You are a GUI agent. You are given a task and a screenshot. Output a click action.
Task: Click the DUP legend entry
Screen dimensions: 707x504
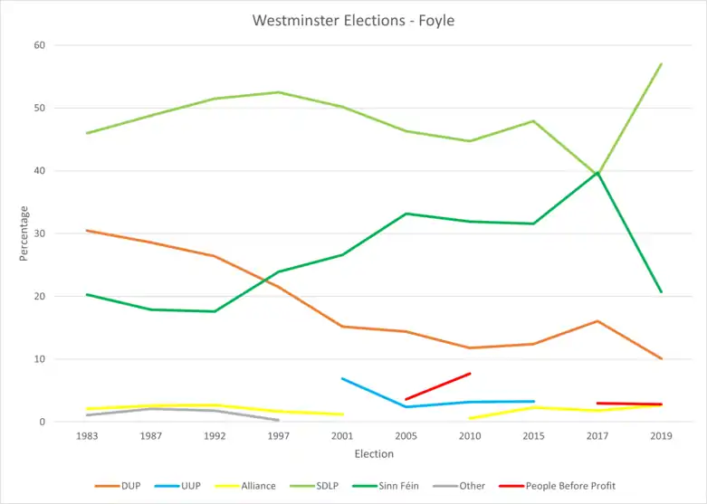(x=131, y=486)
